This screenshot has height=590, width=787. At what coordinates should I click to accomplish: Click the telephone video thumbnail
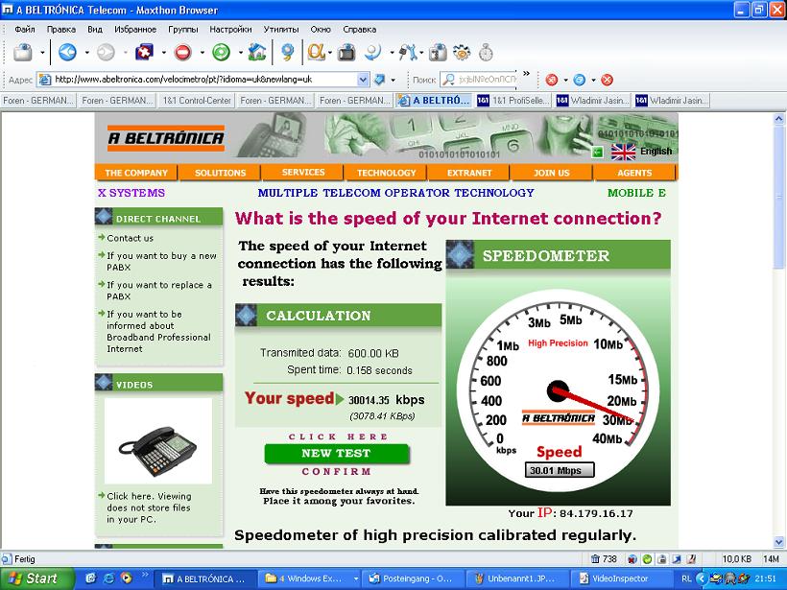(x=158, y=441)
